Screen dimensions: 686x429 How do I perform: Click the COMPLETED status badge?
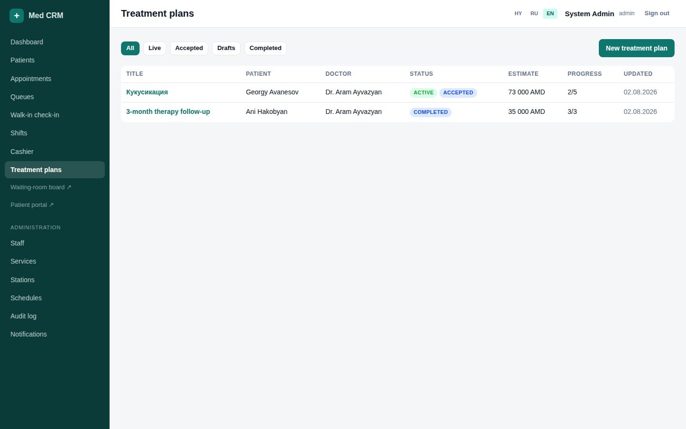[x=431, y=112]
